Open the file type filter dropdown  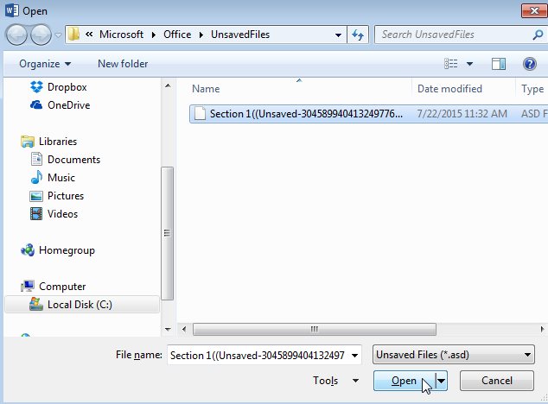coord(453,355)
